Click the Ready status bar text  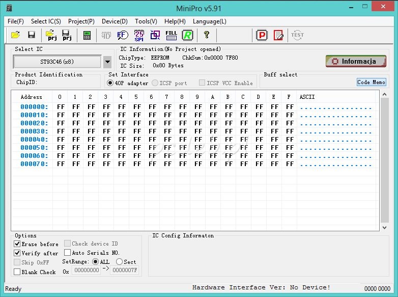[13, 289]
